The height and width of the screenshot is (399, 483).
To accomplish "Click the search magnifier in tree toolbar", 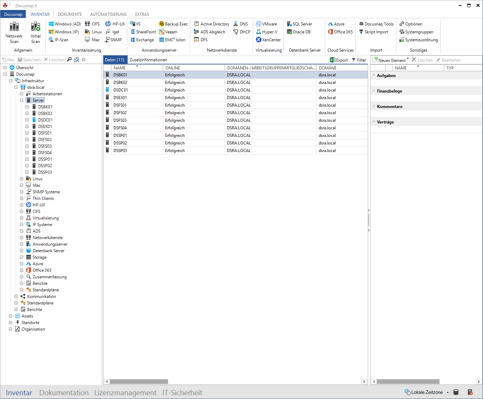I will pyautogui.click(x=69, y=60).
